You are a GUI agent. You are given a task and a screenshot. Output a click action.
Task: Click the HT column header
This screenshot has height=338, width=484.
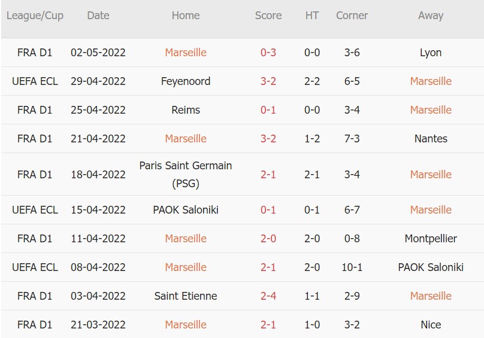click(x=312, y=16)
